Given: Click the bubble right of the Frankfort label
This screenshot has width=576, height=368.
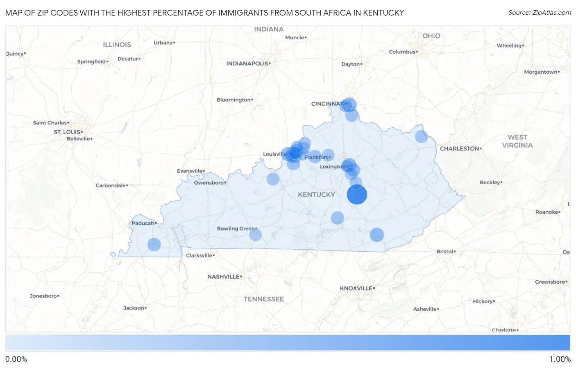Looking at the screenshot, I should 328,155.
